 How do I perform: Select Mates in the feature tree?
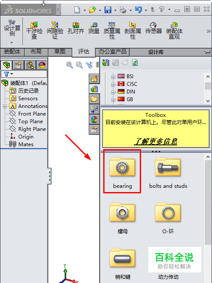point(22,144)
